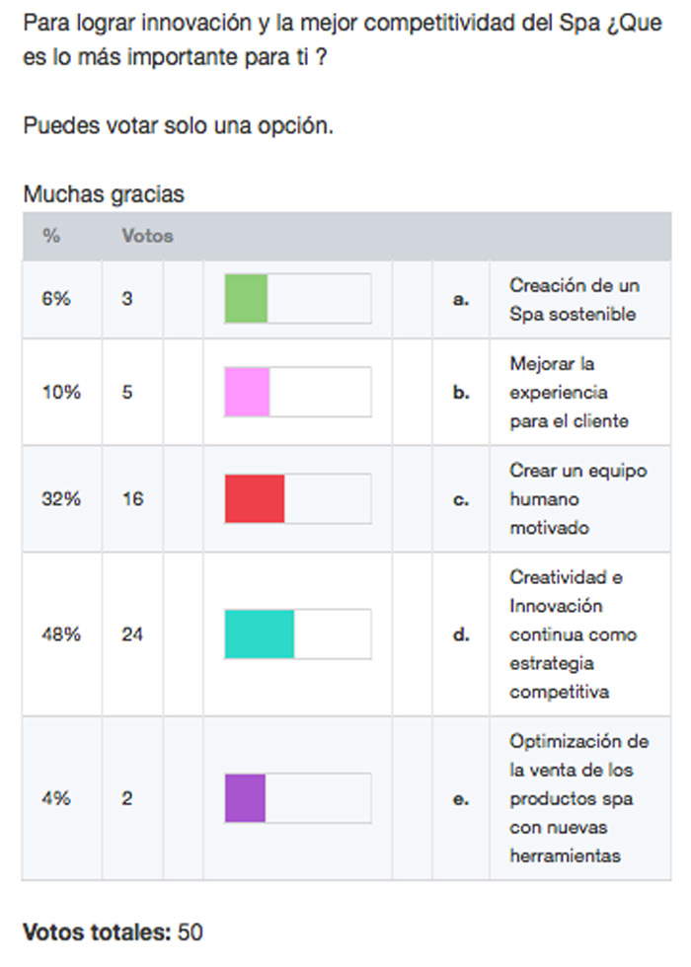Click the '%' column header
This screenshot has width=691, height=967.
51,236
